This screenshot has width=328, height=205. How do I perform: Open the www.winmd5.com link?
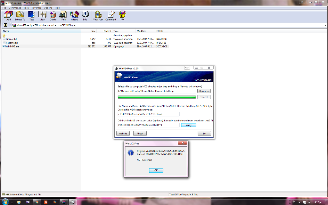(203, 80)
